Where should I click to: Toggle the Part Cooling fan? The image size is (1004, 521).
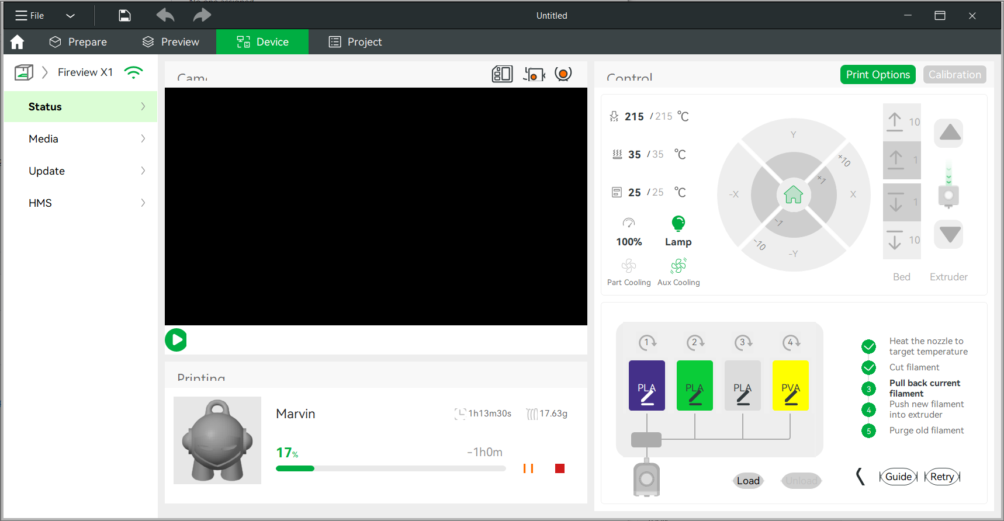[x=629, y=272]
